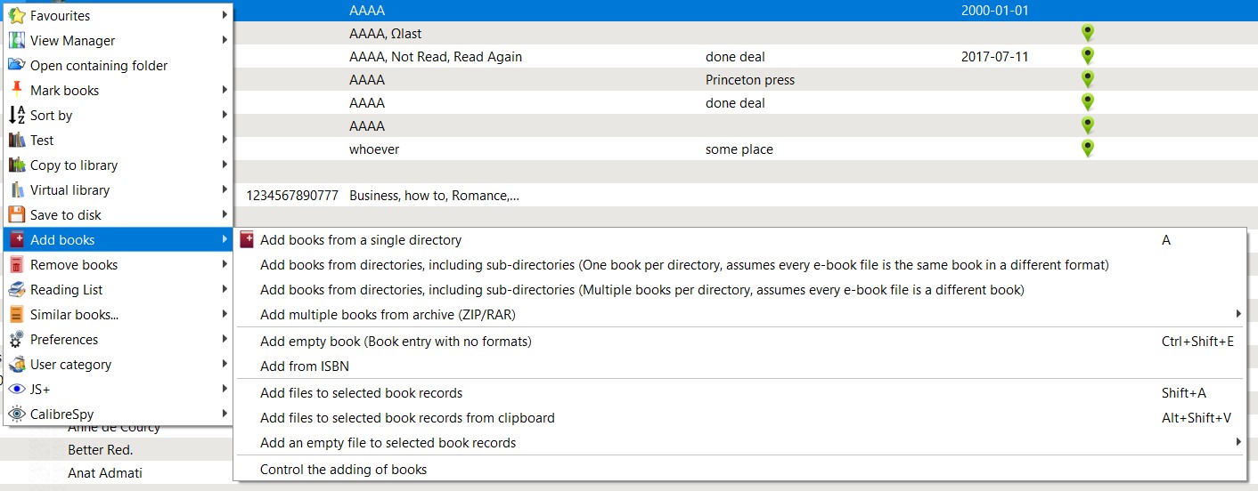Click the Mark books pin icon
Viewport: 1258px width, 491px height.
tap(16, 90)
